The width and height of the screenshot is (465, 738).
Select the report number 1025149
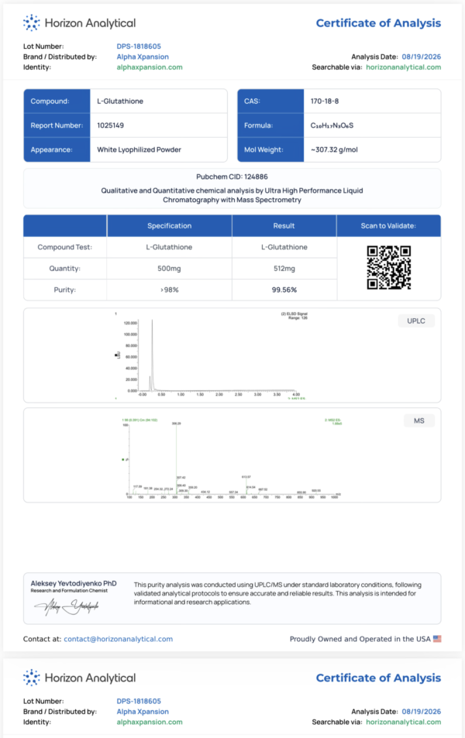(x=110, y=125)
